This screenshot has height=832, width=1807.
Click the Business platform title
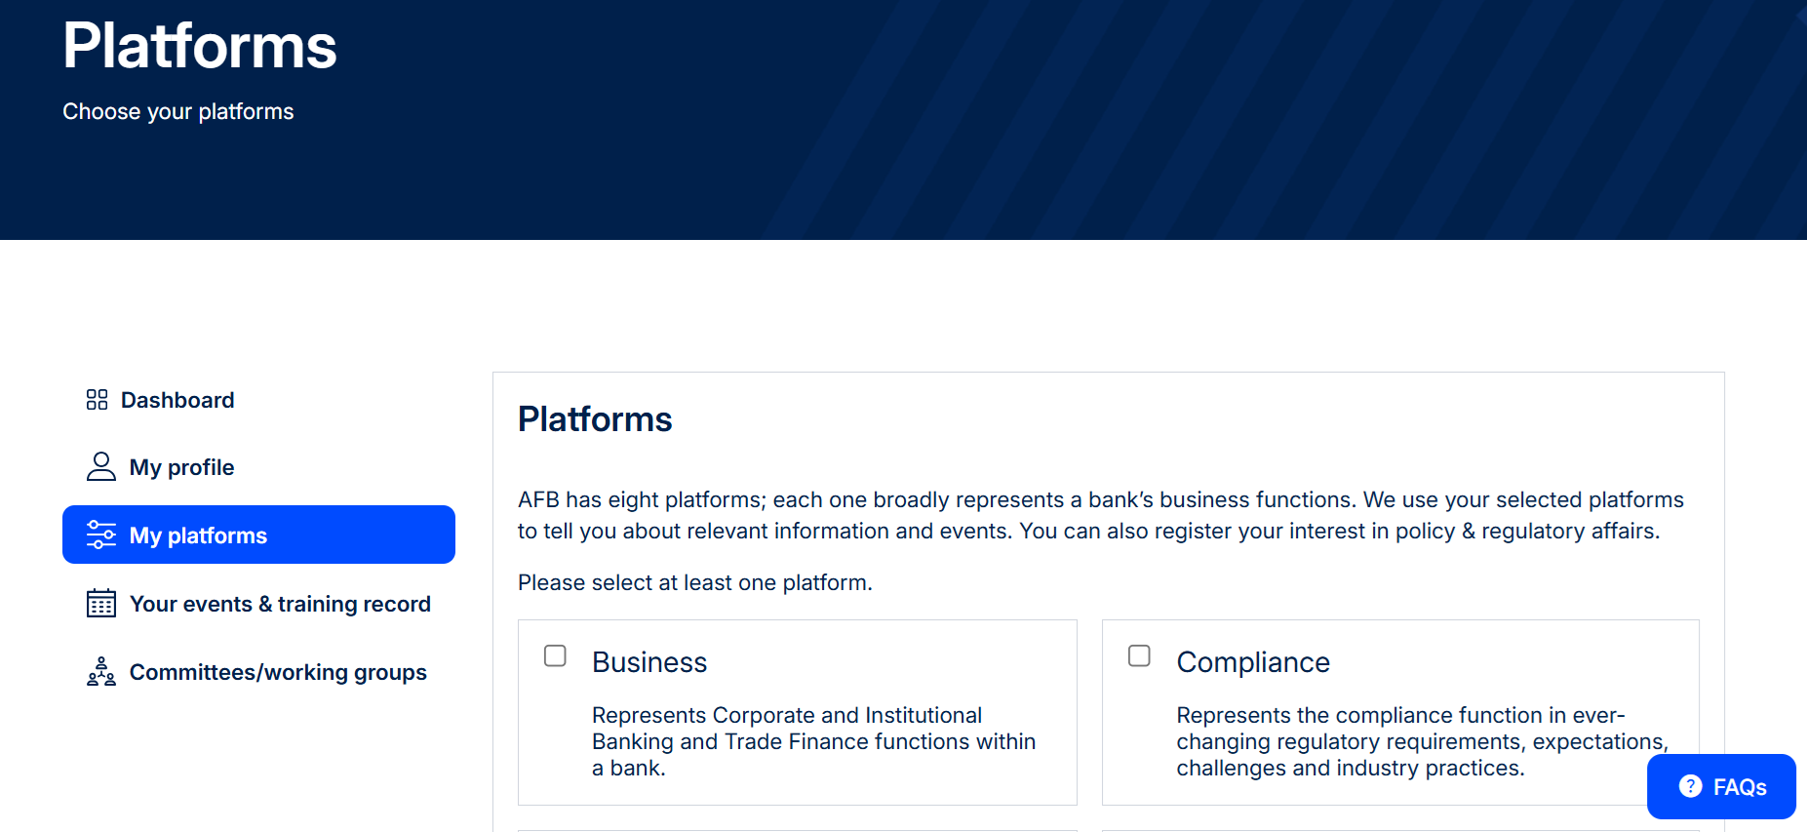click(649, 662)
